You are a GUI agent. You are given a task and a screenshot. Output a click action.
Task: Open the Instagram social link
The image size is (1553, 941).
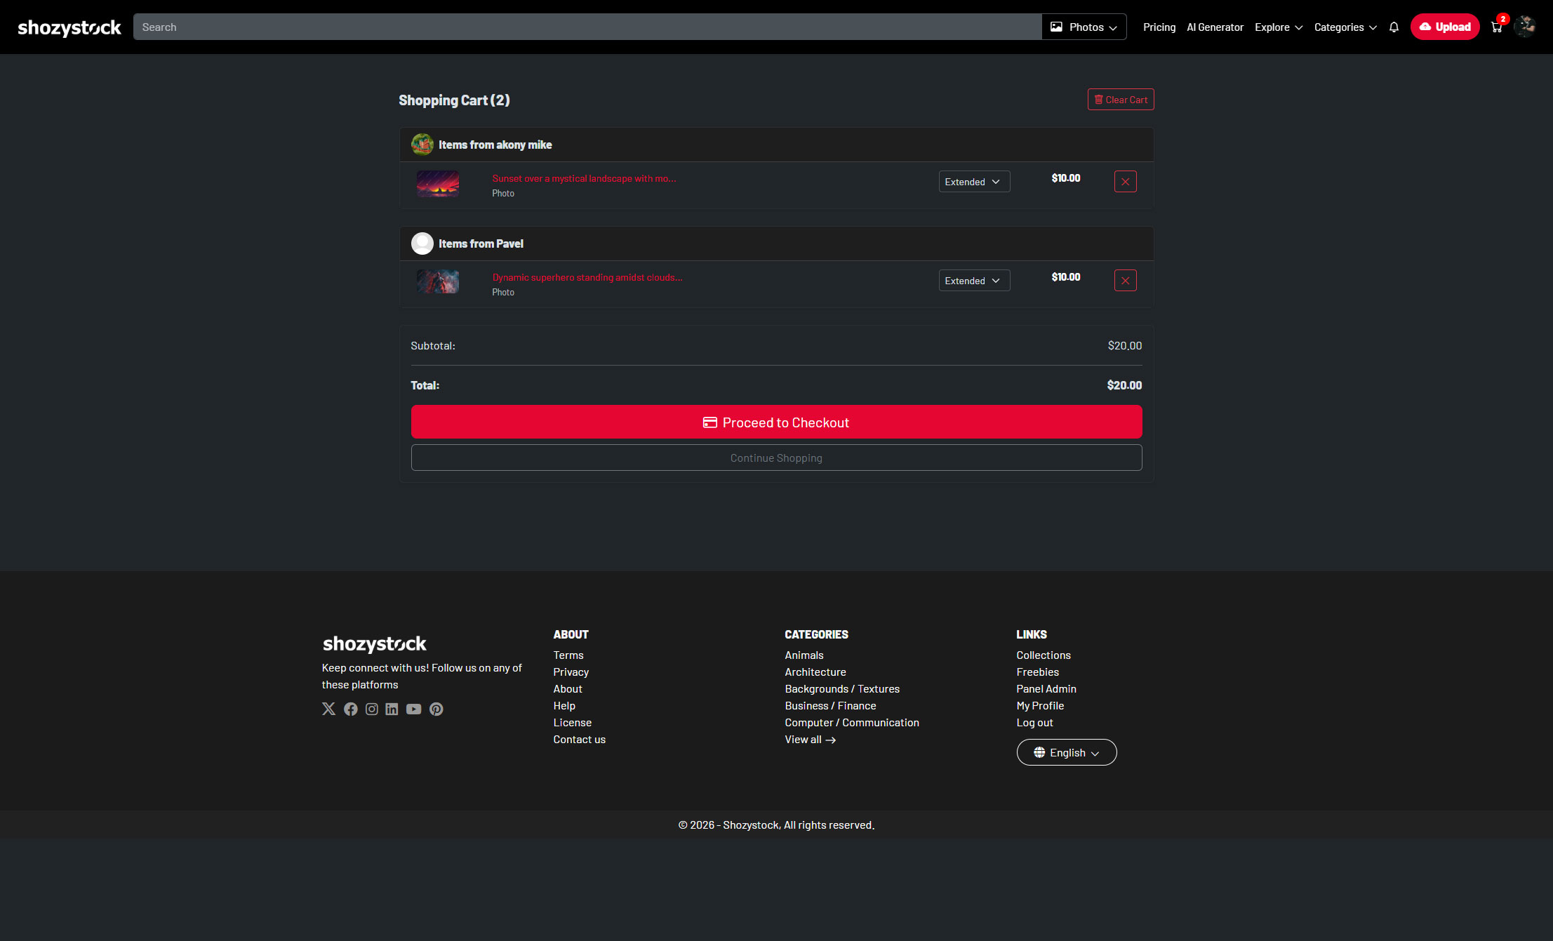[372, 709]
